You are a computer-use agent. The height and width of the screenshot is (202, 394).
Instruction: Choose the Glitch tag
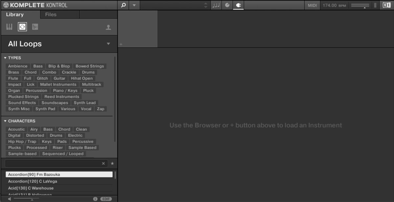click(42, 78)
